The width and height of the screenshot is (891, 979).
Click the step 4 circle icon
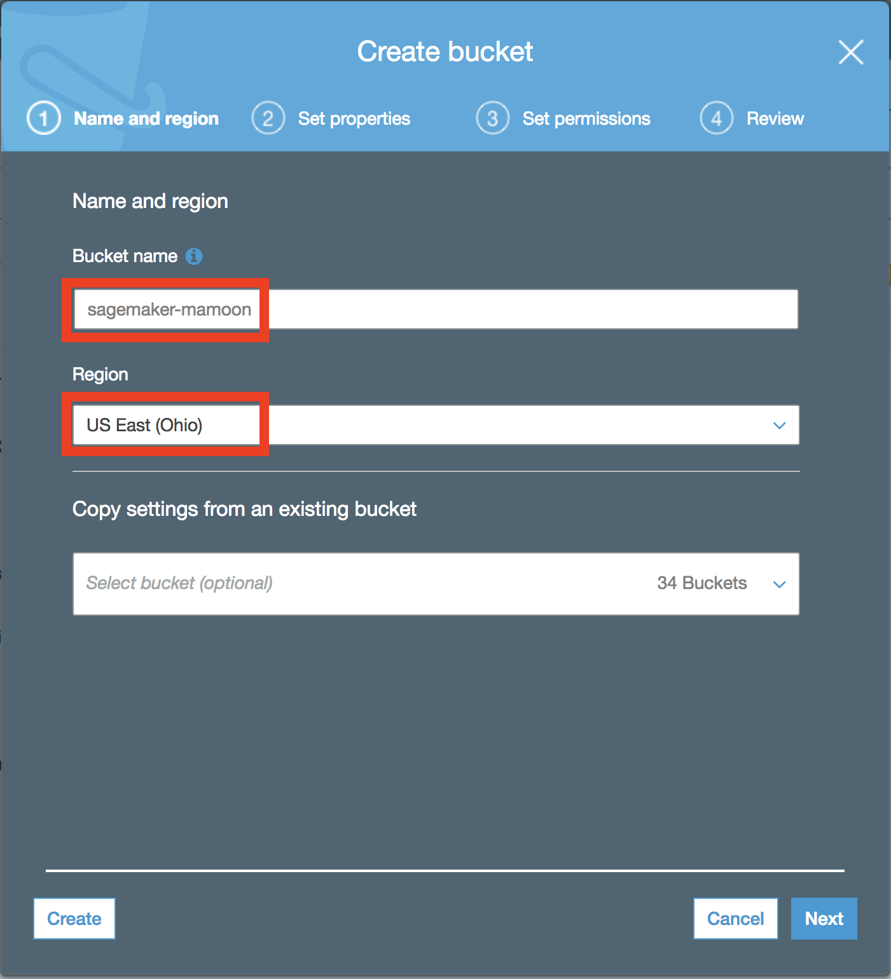tap(716, 118)
